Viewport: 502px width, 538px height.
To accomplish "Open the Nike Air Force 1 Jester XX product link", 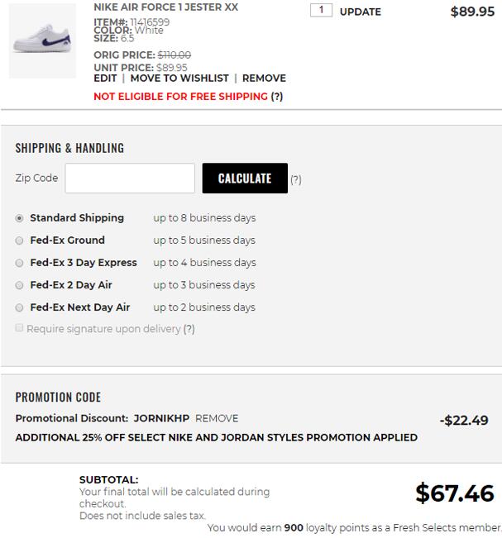I will coord(165,7).
